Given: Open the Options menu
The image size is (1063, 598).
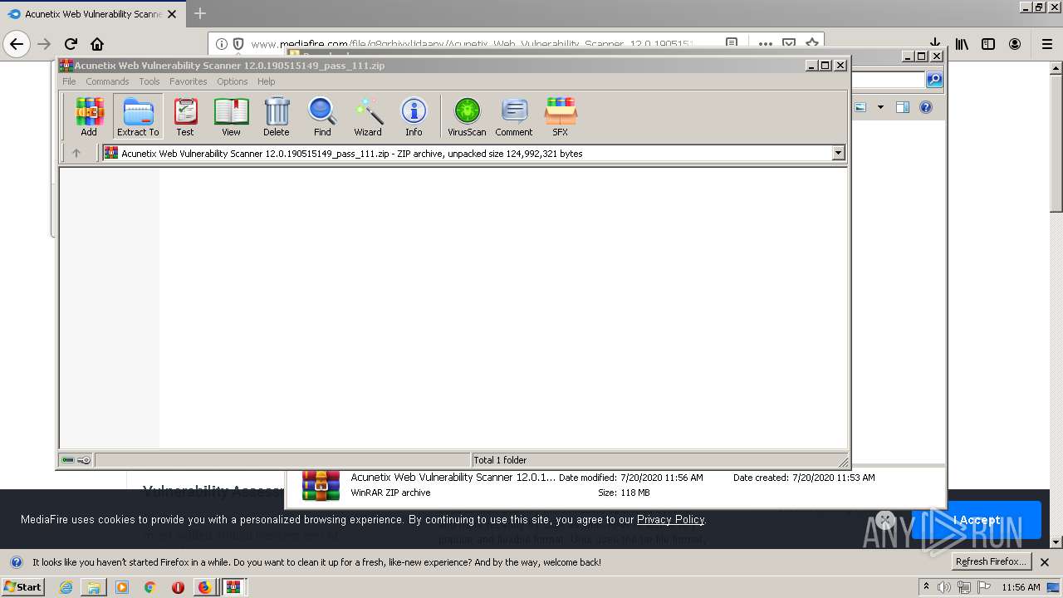Looking at the screenshot, I should 233,81.
